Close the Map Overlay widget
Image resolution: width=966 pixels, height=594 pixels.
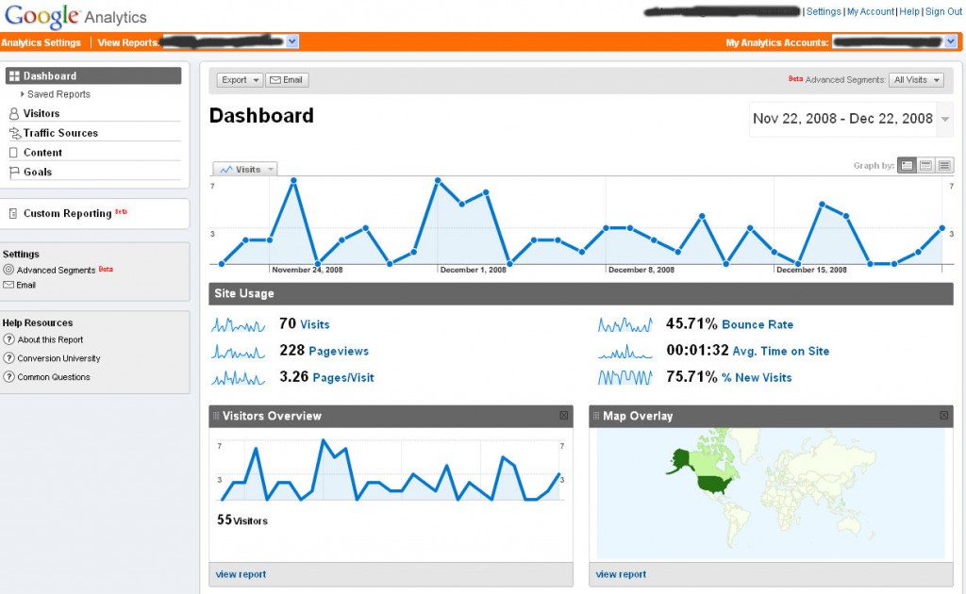(944, 415)
